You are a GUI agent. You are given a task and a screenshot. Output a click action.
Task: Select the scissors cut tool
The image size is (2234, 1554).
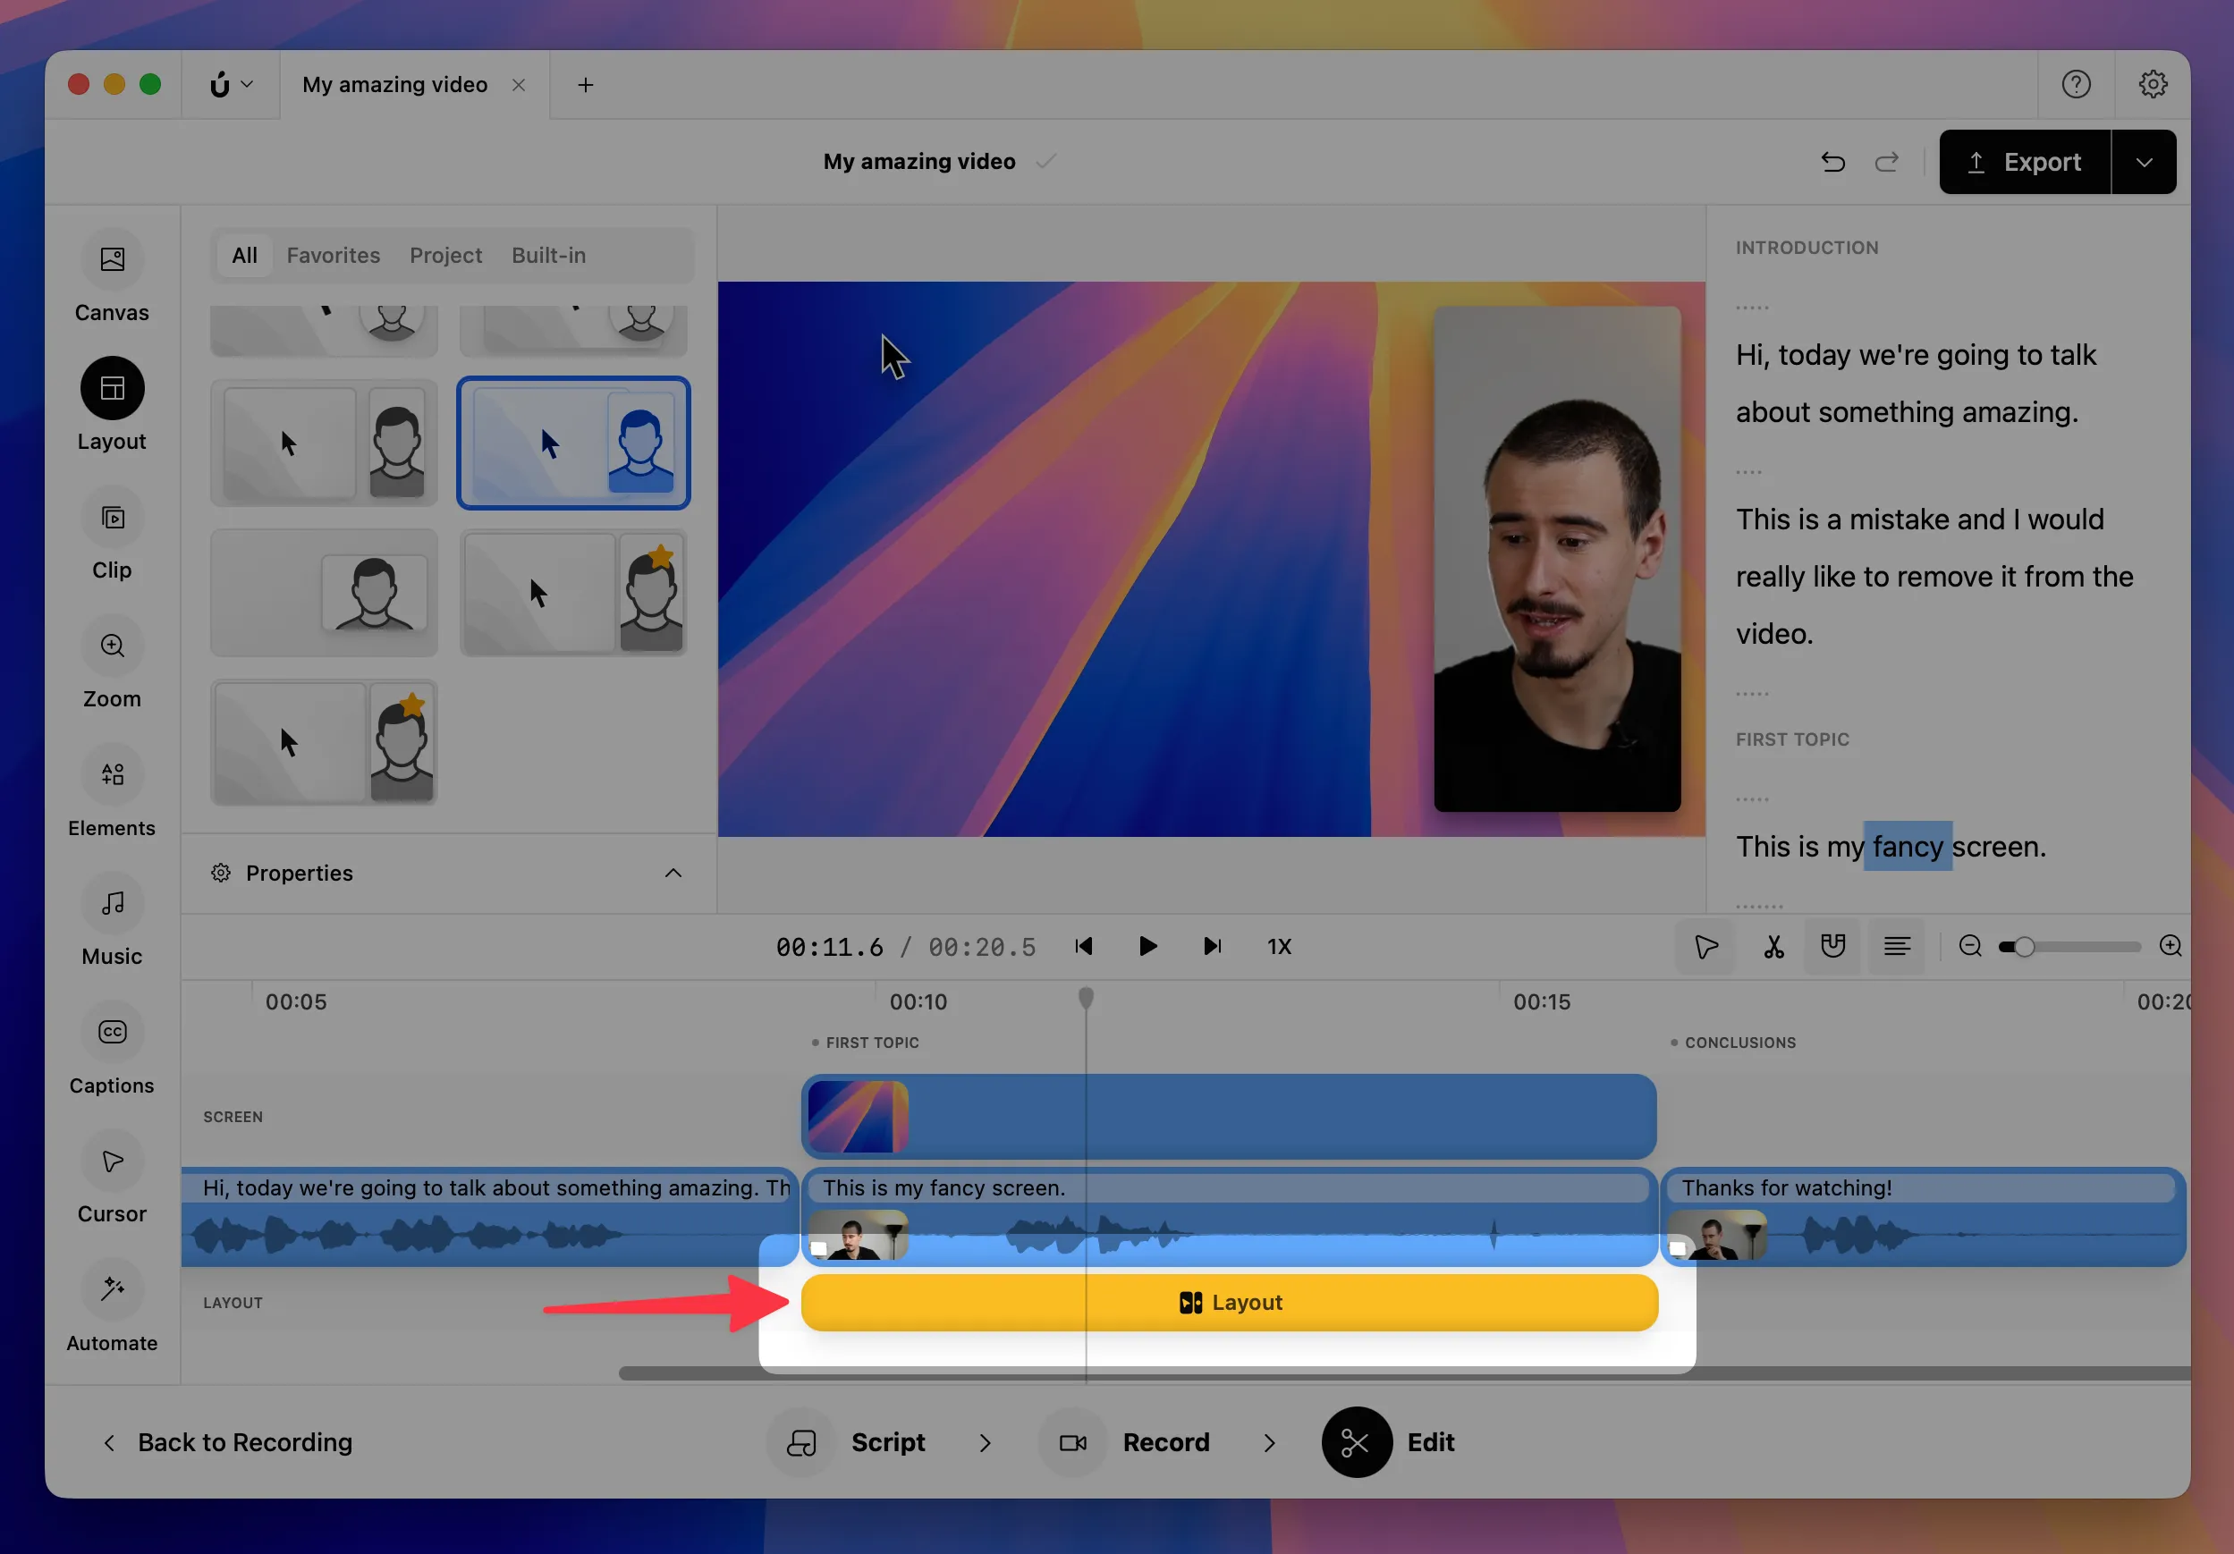tap(1773, 946)
